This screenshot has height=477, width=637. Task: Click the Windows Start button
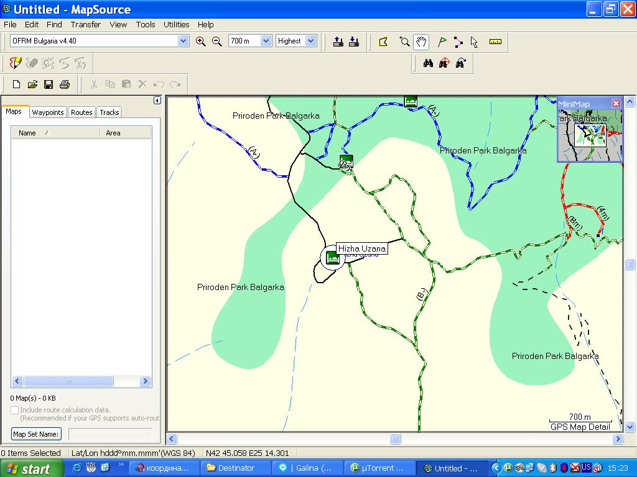pos(31,468)
